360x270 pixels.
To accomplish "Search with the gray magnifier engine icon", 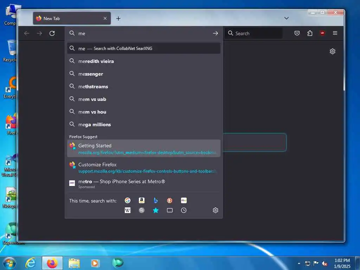I will tap(142, 210).
